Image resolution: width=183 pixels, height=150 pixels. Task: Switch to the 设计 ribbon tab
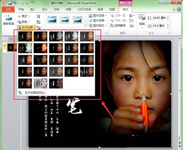point(45,9)
